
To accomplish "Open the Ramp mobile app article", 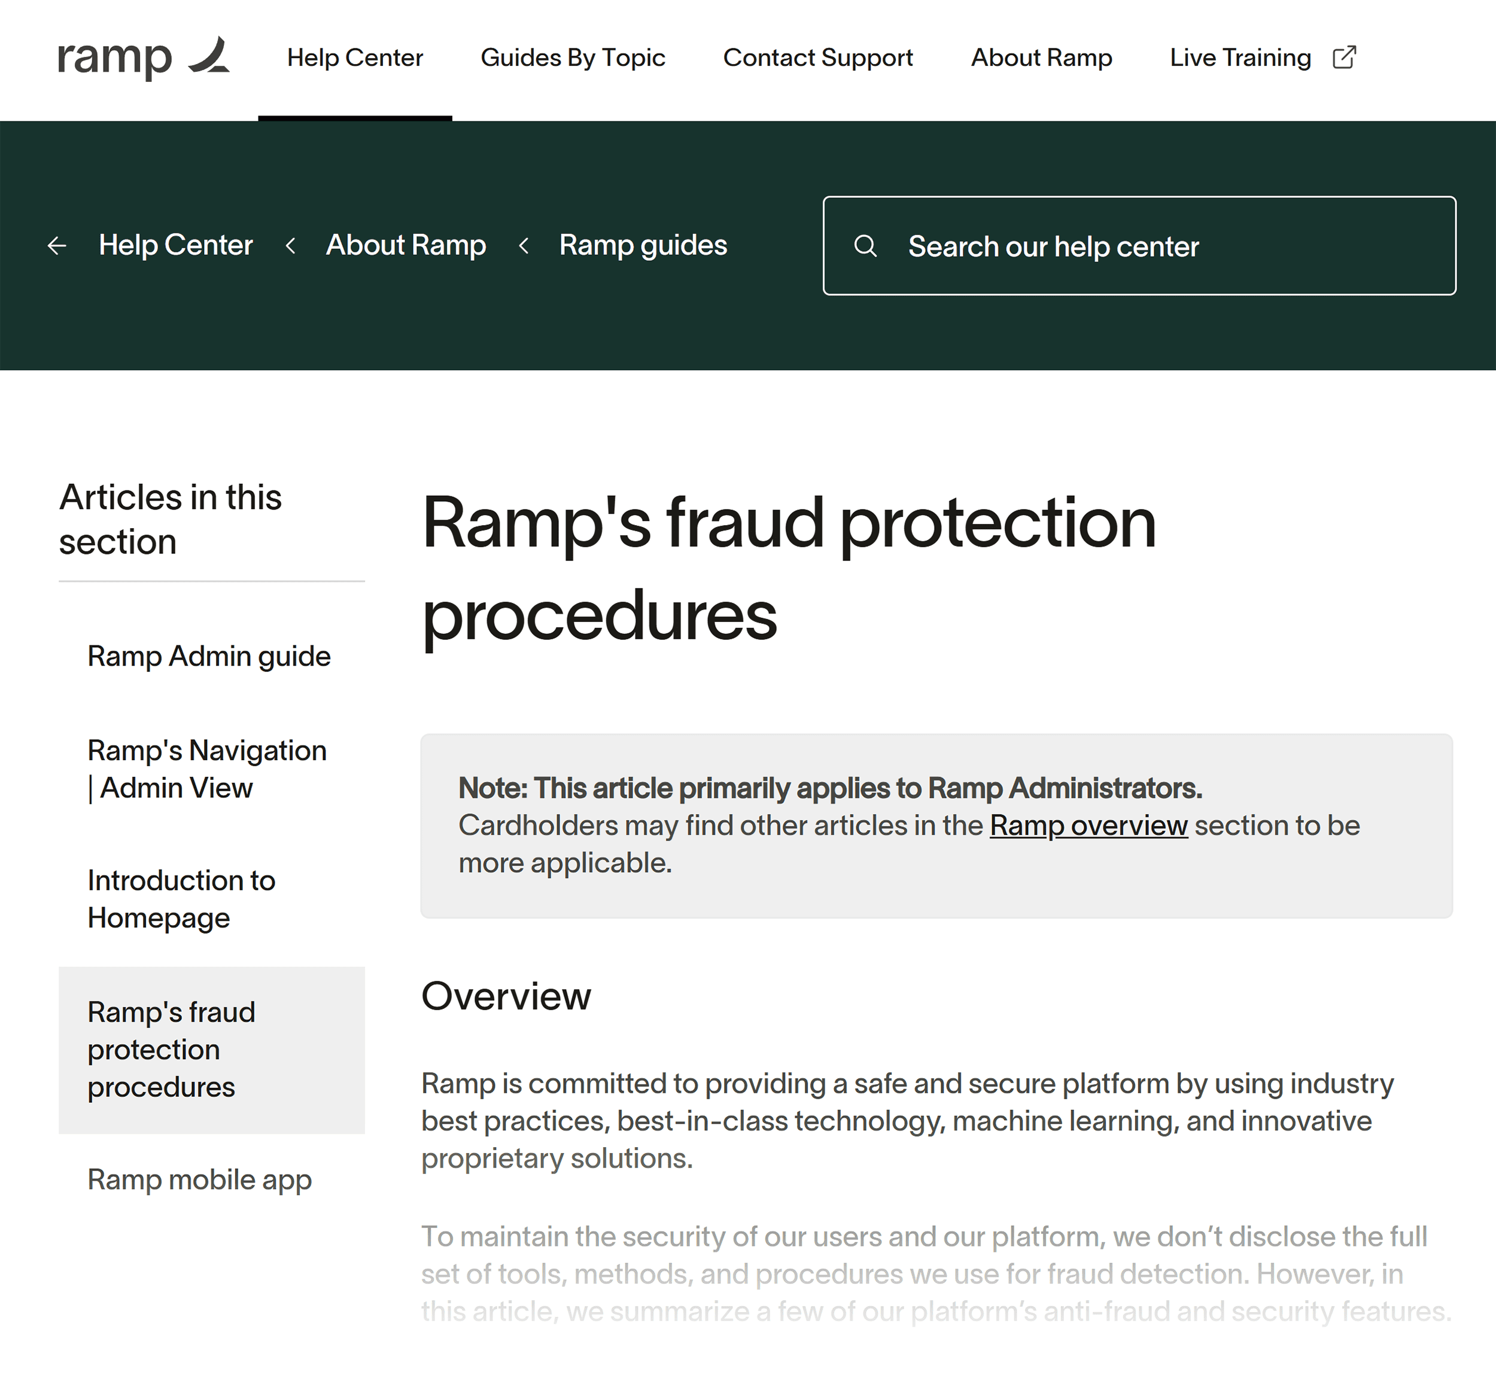I will click(x=199, y=1179).
